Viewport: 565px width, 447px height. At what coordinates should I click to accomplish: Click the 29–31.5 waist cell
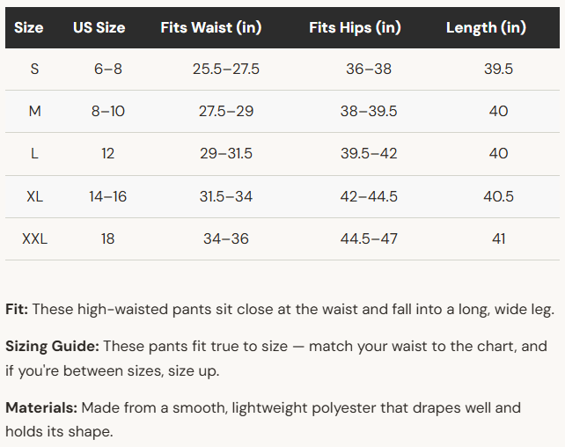pos(226,153)
